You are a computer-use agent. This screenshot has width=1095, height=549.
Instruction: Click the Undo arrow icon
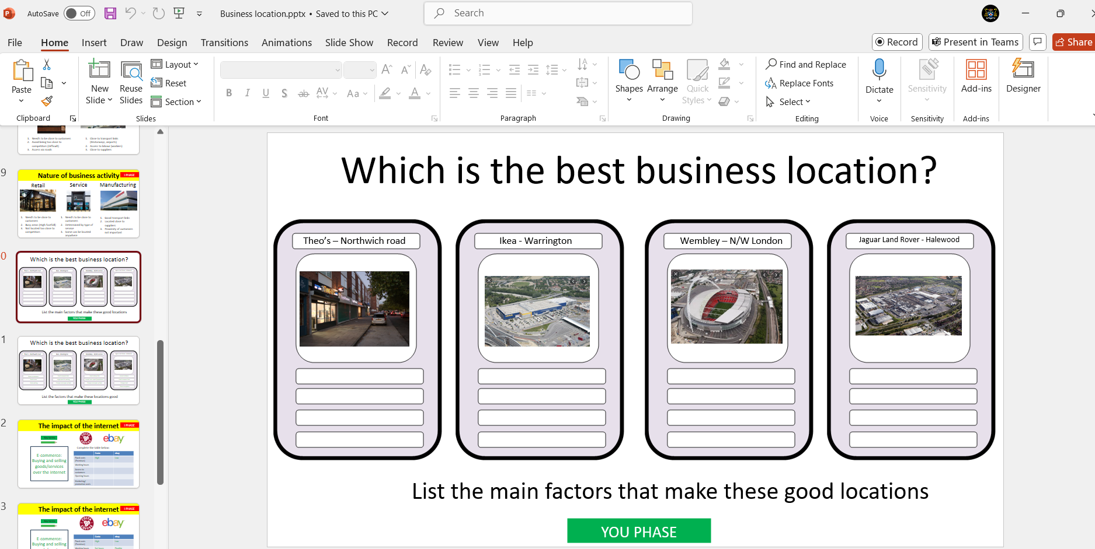[130, 13]
